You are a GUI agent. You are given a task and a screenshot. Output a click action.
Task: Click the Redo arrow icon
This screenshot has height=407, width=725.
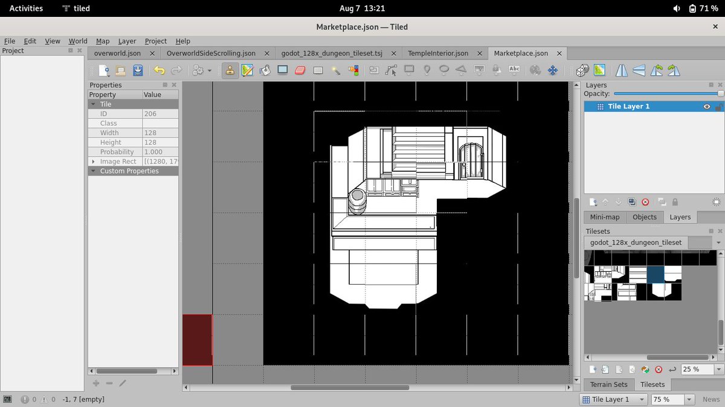tap(176, 70)
